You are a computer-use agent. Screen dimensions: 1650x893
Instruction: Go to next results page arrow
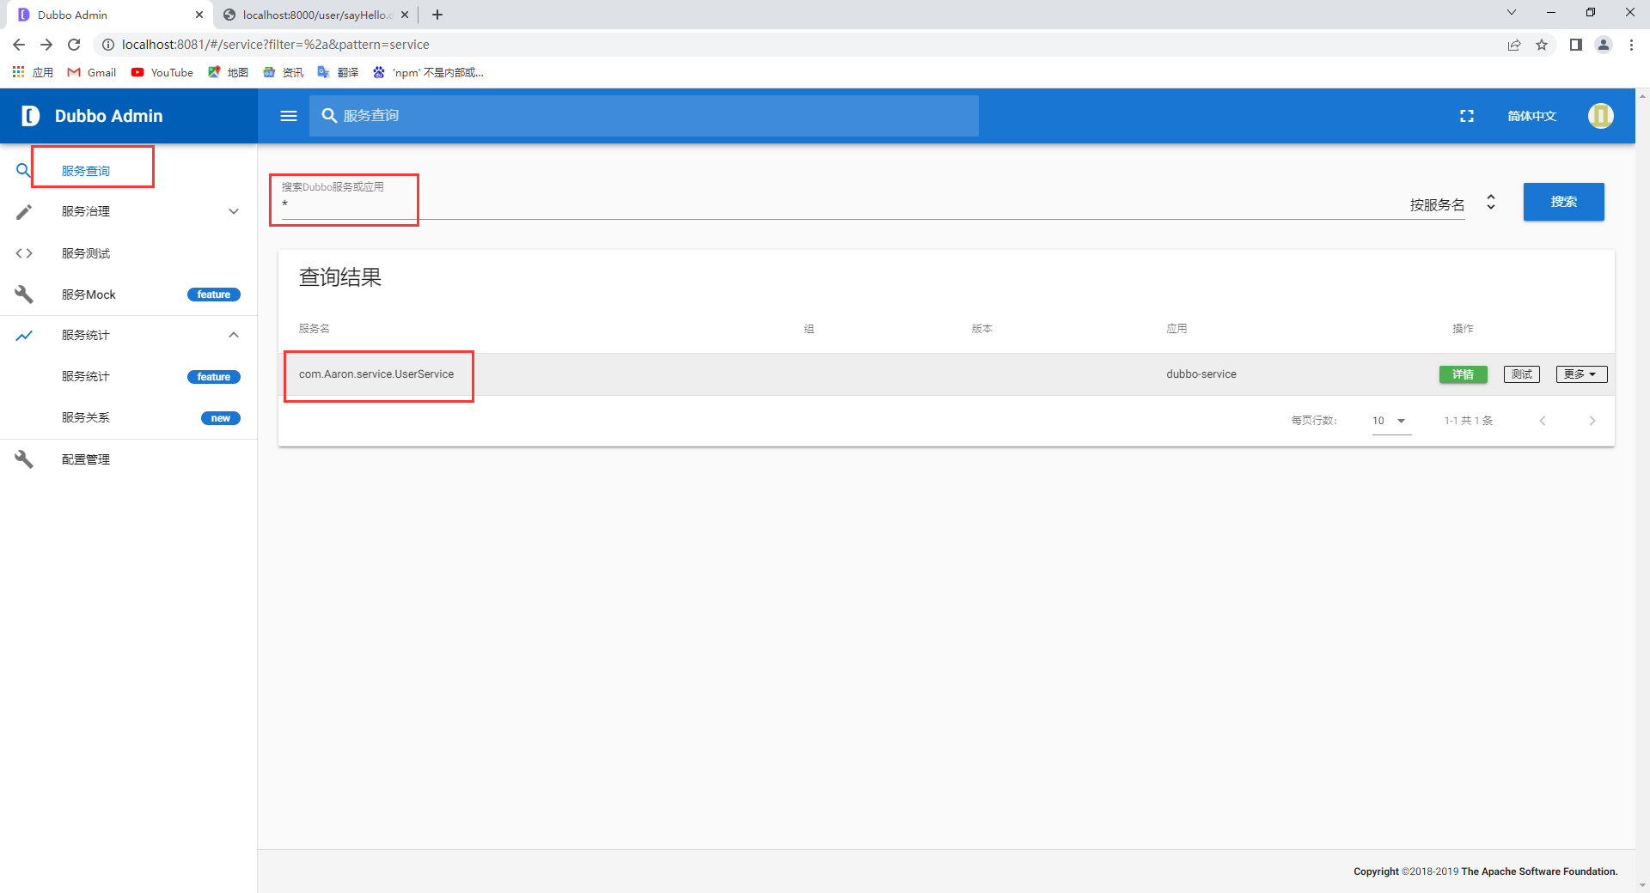click(x=1592, y=421)
